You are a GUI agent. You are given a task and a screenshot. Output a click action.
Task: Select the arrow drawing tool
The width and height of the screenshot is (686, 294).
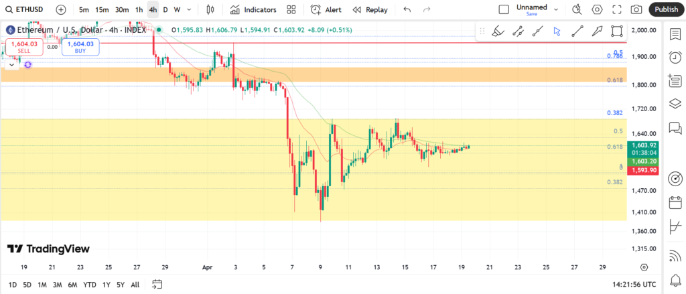[x=597, y=31]
